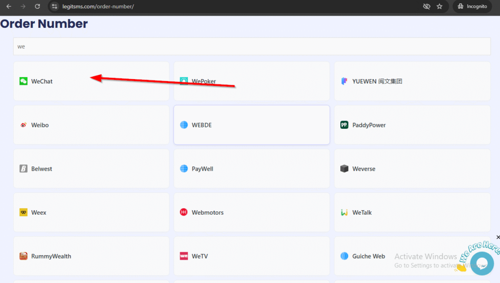Select the PayWell service card
The height and width of the screenshot is (283, 500).
click(251, 169)
